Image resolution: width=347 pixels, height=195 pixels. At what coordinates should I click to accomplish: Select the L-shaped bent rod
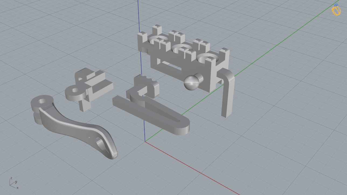[227, 93]
